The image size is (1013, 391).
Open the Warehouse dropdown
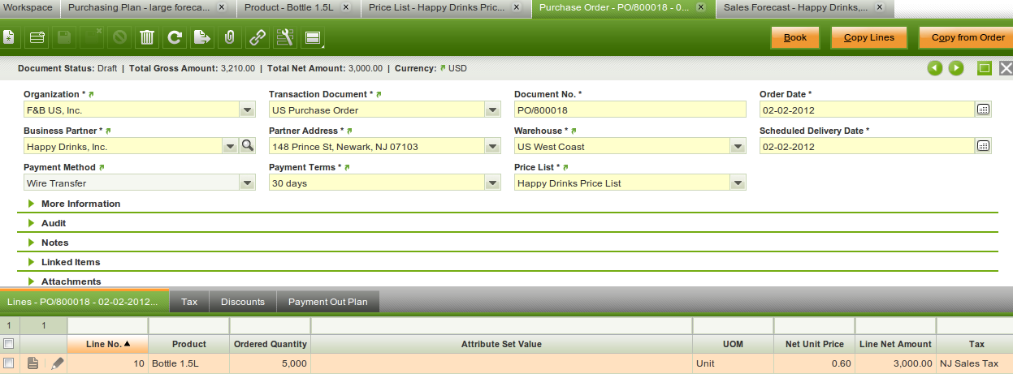[737, 147]
